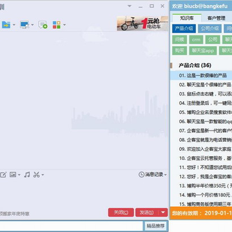
Task: Select reply 14. 博购一个月价格180元
Action: point(201,195)
